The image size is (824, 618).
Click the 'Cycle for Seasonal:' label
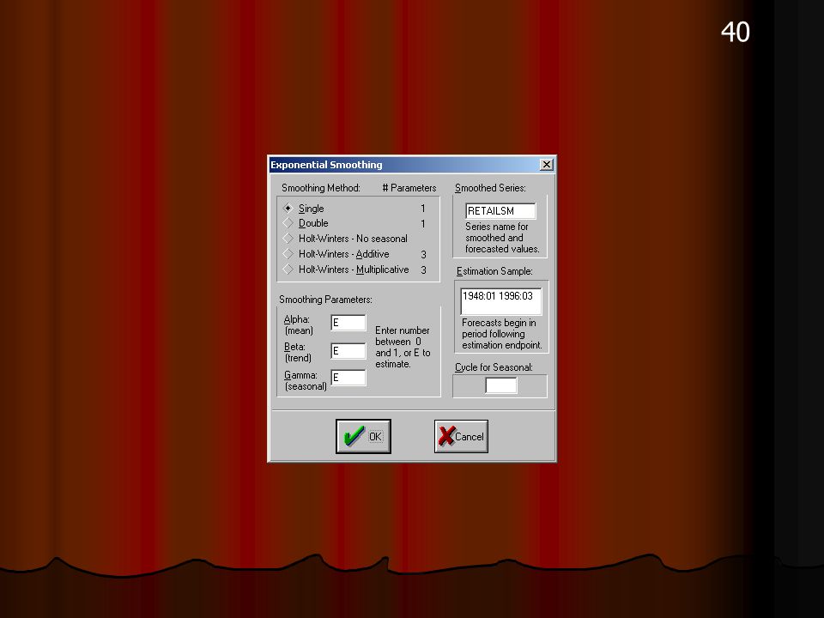[494, 367]
